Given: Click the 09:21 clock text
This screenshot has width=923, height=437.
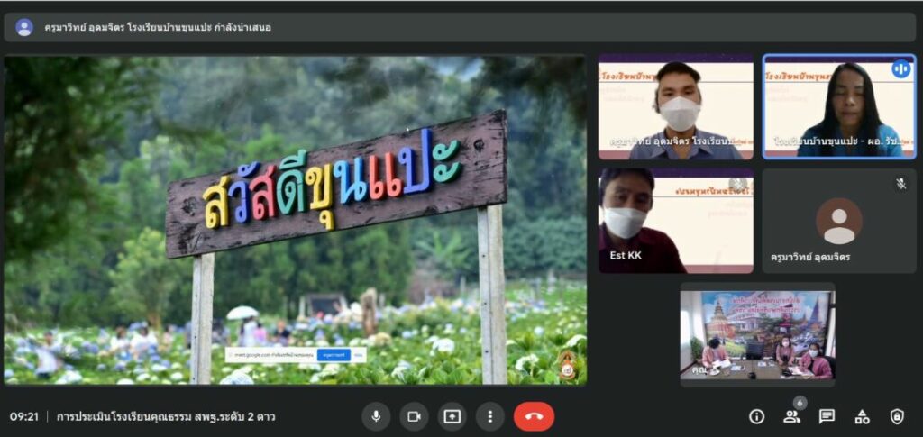Looking at the screenshot, I should coord(24,417).
